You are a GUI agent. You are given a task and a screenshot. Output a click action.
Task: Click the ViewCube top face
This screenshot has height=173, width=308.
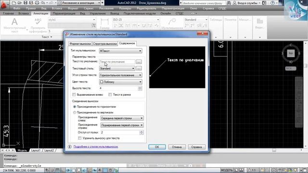[x=291, y=53]
